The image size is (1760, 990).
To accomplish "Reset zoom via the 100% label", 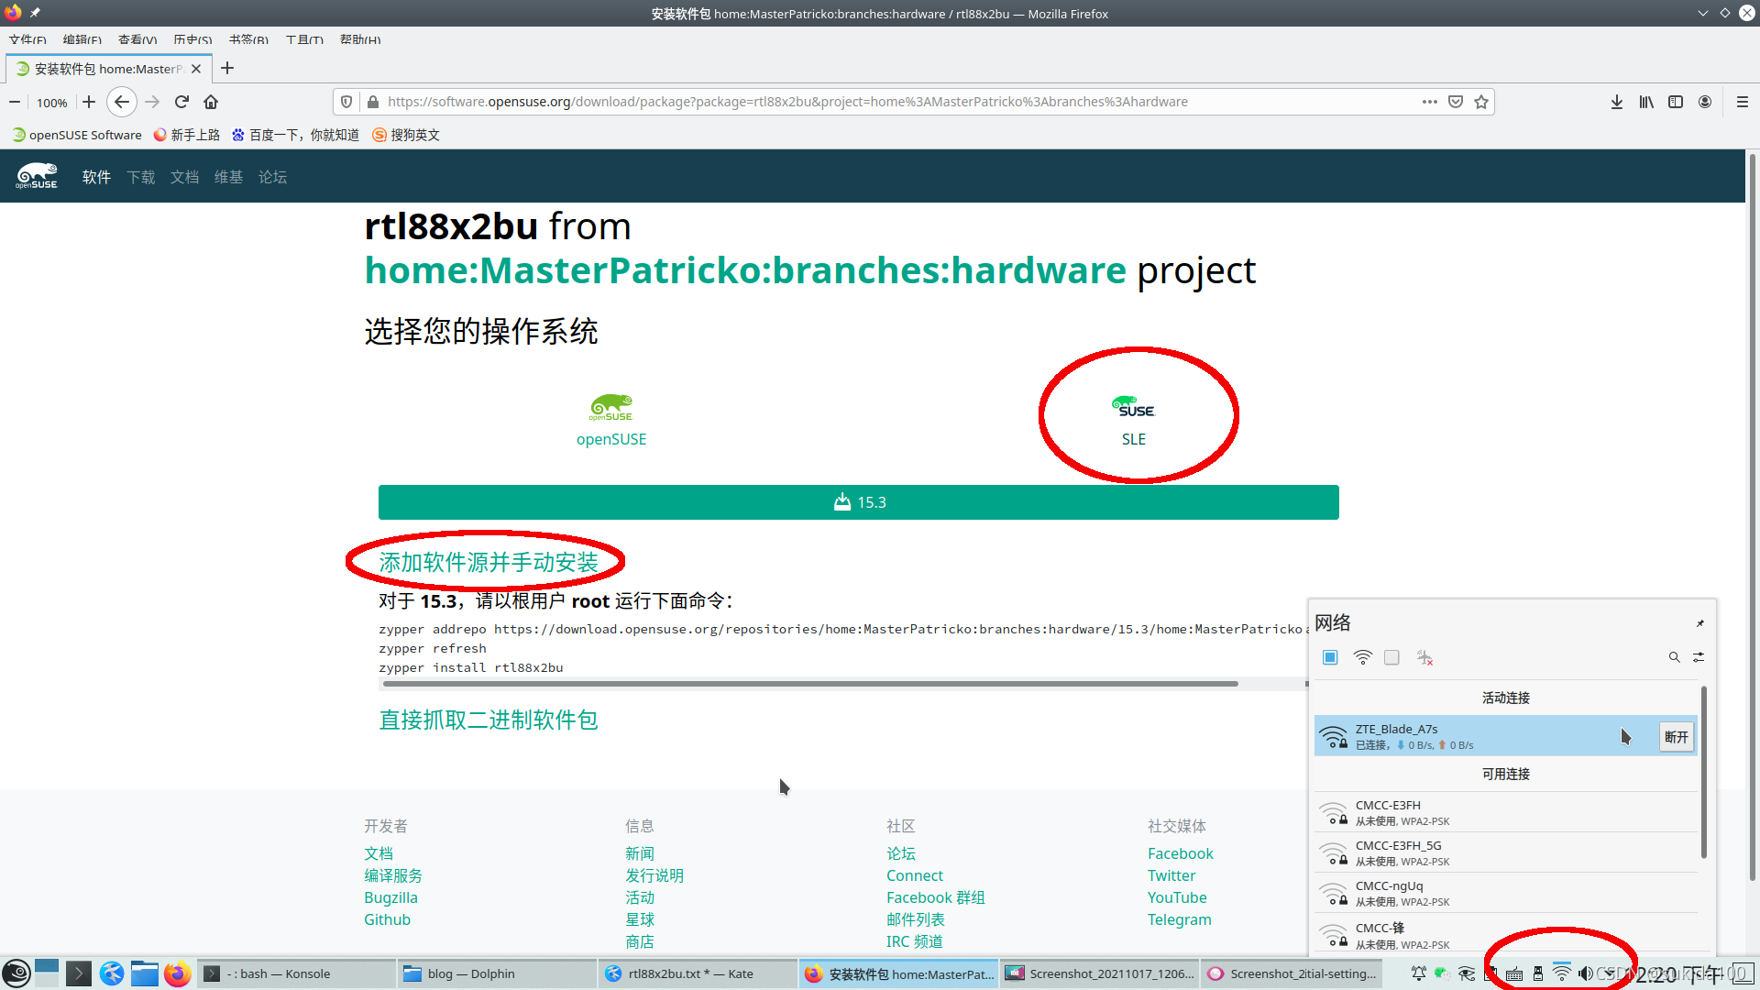I will click(x=52, y=103).
